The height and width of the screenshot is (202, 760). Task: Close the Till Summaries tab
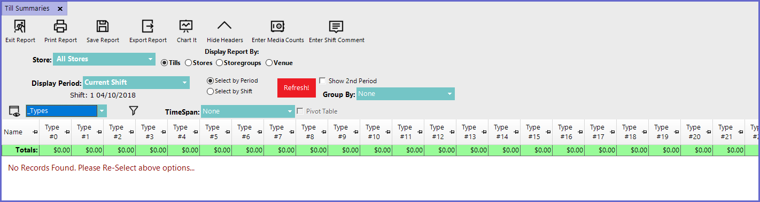[x=60, y=9]
